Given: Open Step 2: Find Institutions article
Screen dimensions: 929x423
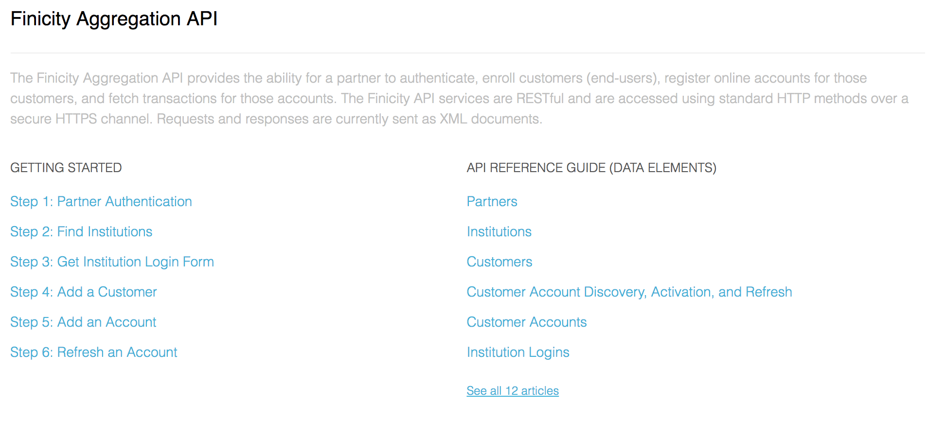Looking at the screenshot, I should click(x=81, y=232).
